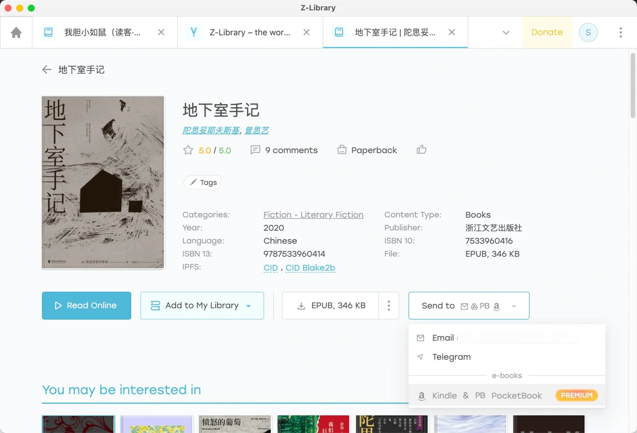Open more download options three-dot button

[x=389, y=306]
